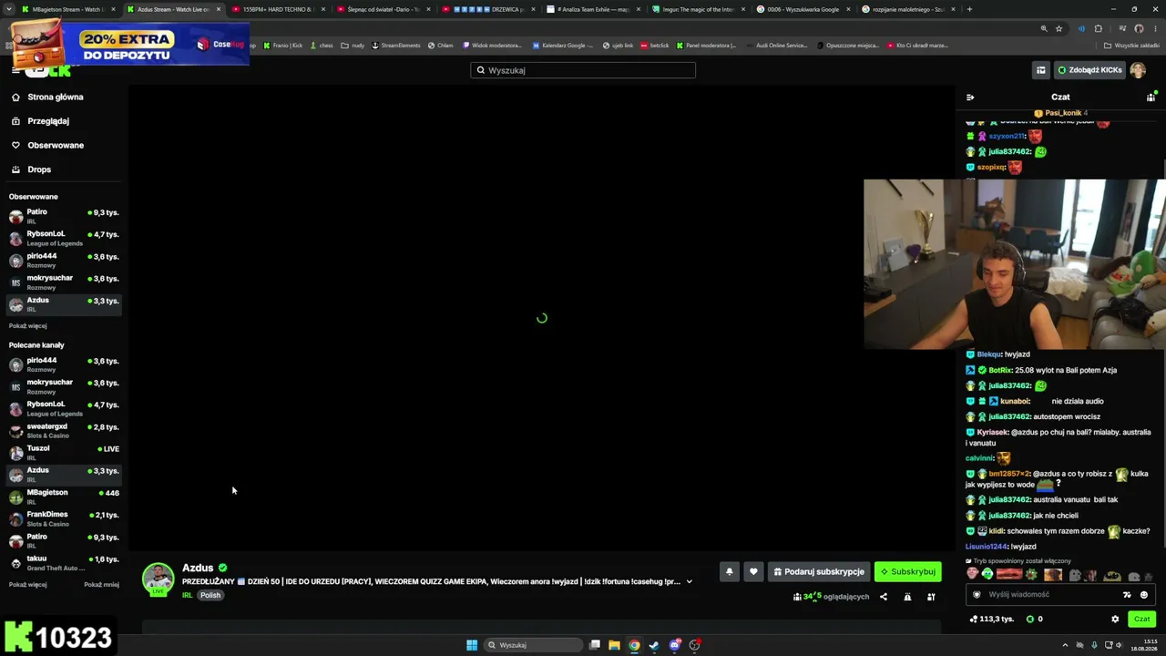Click Pokaż więcej under Polecane kanały
This screenshot has width=1166, height=656.
[27, 584]
